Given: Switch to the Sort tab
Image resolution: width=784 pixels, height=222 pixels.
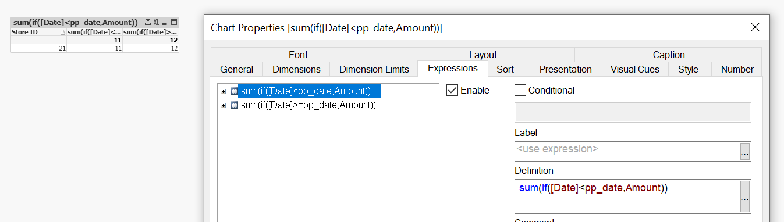Looking at the screenshot, I should point(505,69).
